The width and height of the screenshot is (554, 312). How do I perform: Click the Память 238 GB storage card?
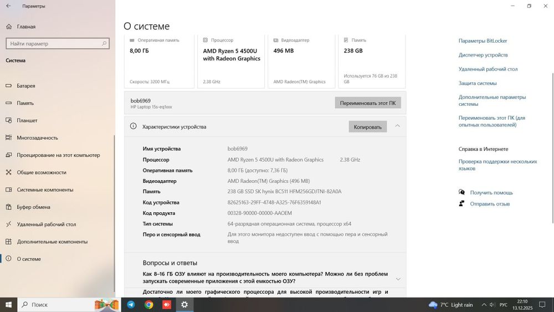click(372, 62)
